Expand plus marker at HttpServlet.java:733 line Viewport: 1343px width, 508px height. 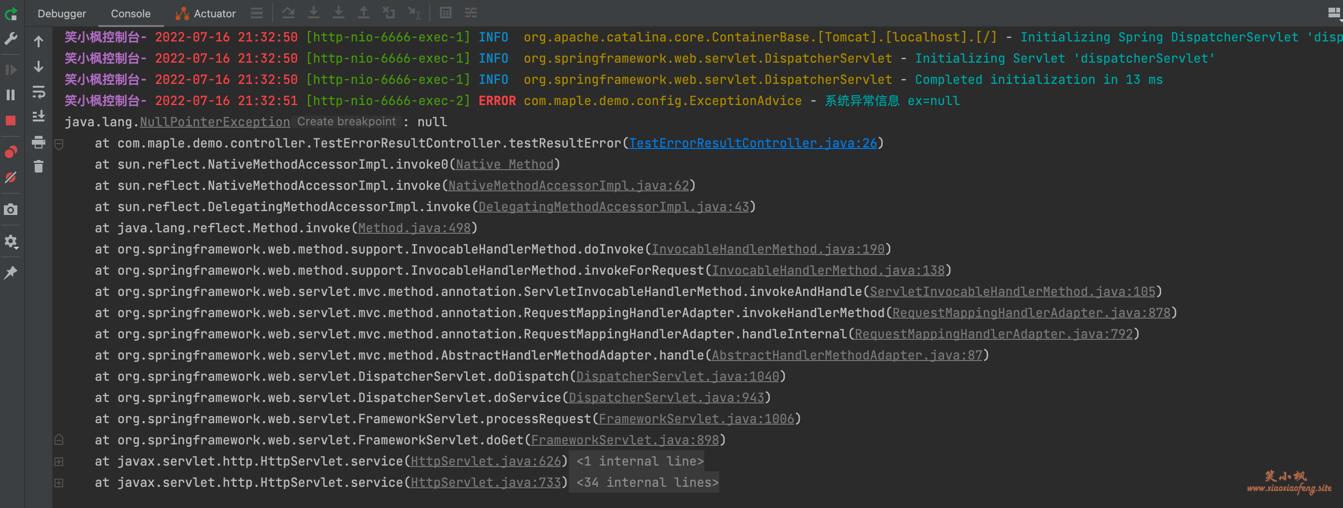[59, 483]
